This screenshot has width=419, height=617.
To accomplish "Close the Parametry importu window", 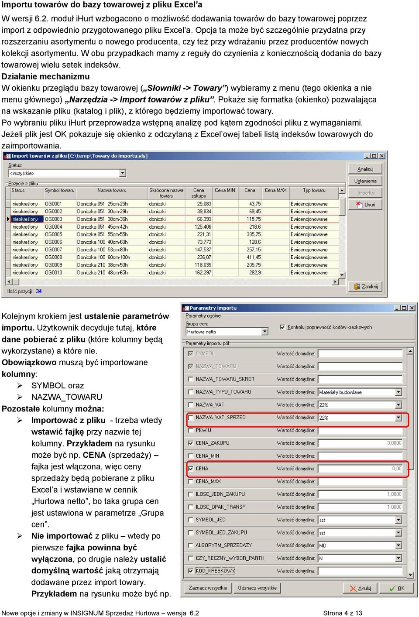I will (412, 308).
